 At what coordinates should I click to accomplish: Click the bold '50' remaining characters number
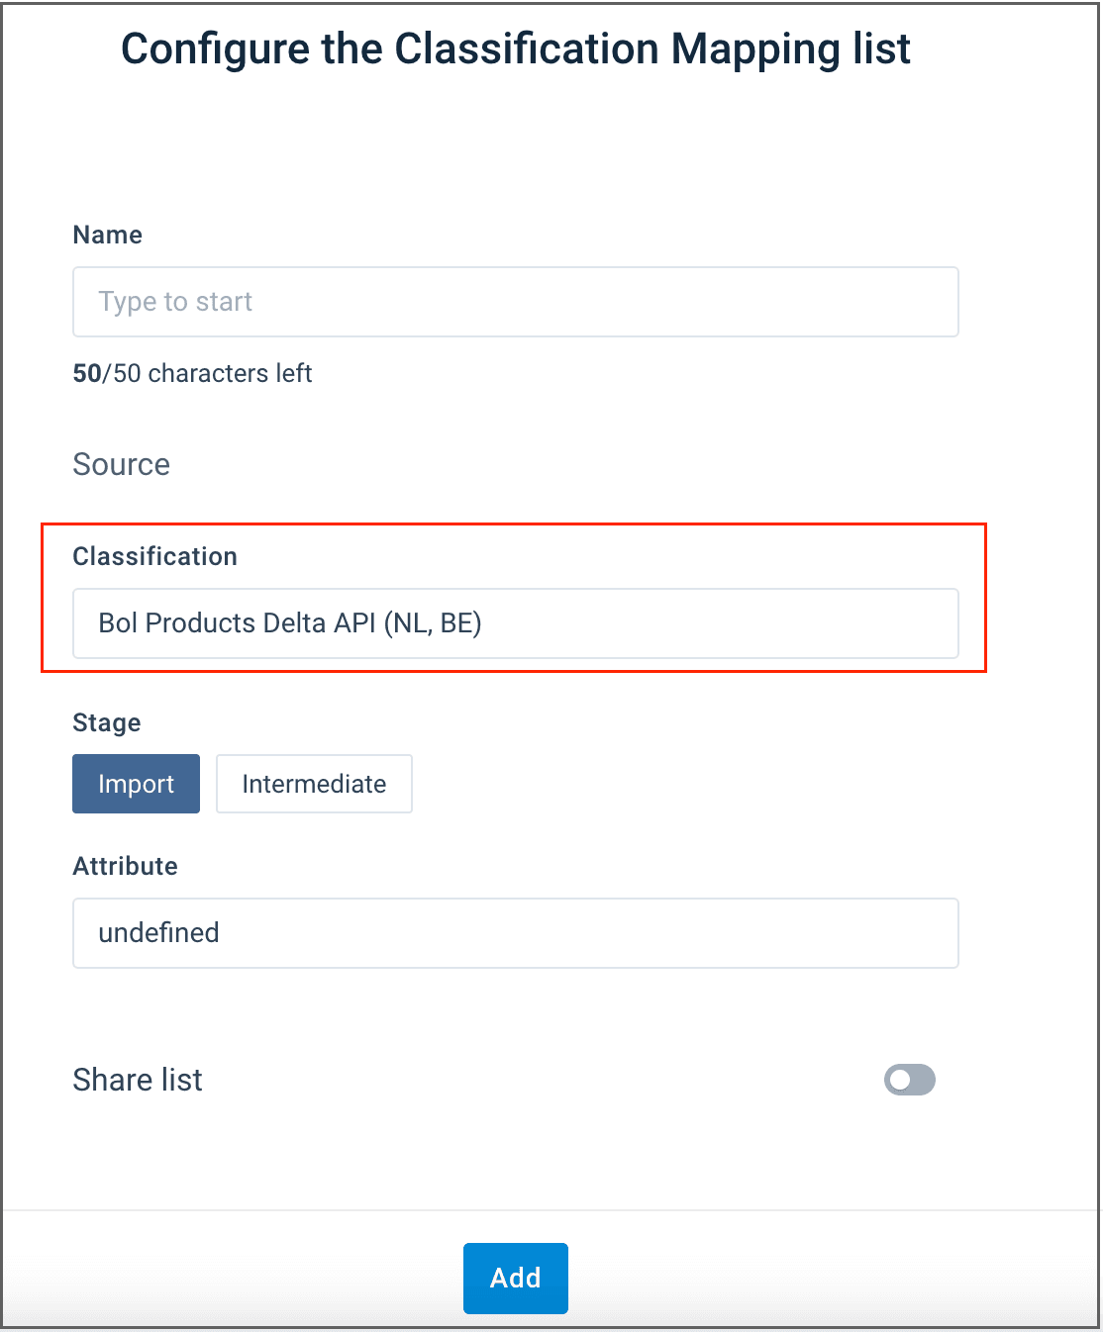87,373
